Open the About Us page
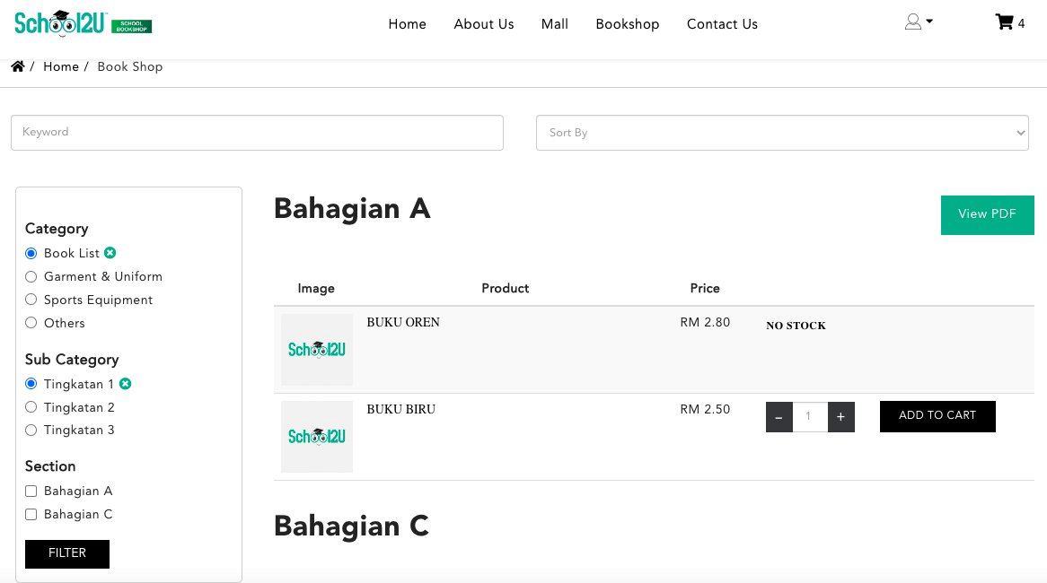1047x583 pixels. point(484,24)
